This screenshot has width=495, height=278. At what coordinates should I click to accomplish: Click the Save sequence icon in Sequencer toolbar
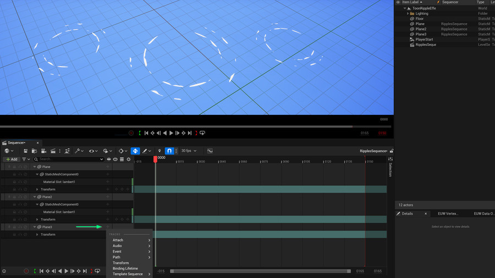(25, 151)
